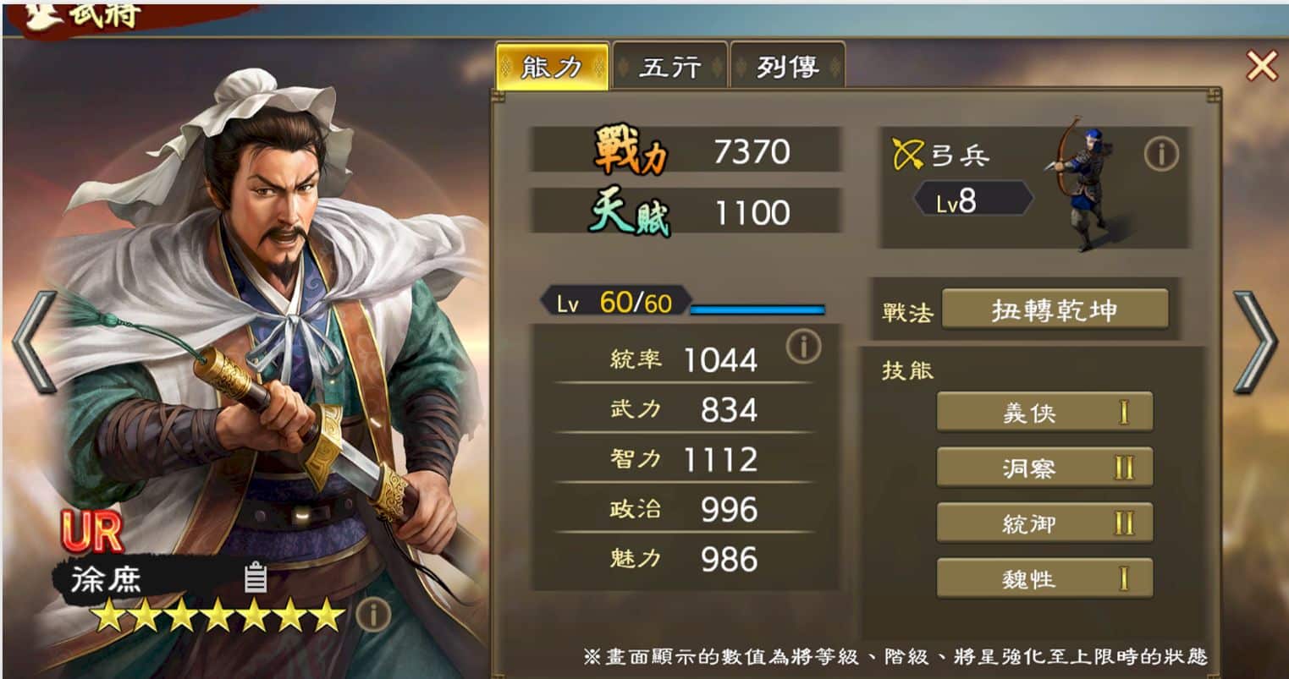Tap the UR rarity badge

click(x=92, y=531)
